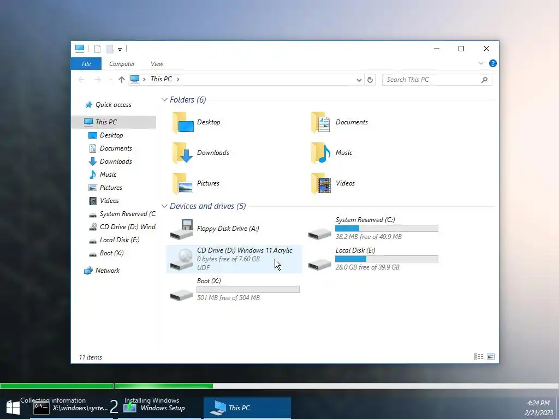Click the Boot (X:) capacity bar

[248, 290]
